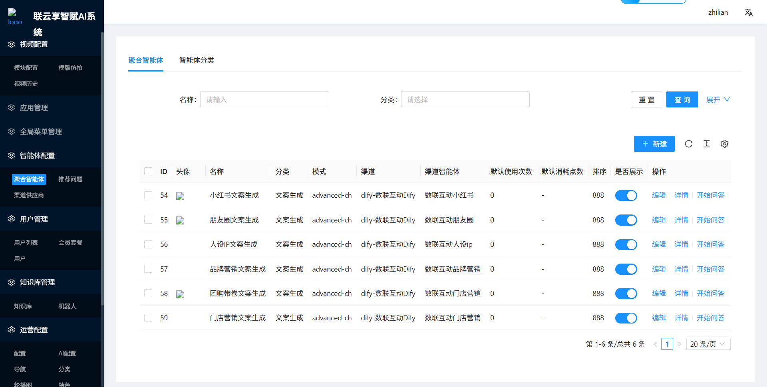This screenshot has width=767, height=387.
Task: Open the 20条/页 page size dropdown
Action: tap(708, 344)
